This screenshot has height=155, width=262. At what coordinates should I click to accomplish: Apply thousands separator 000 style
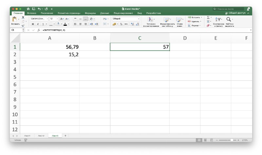[126, 24]
